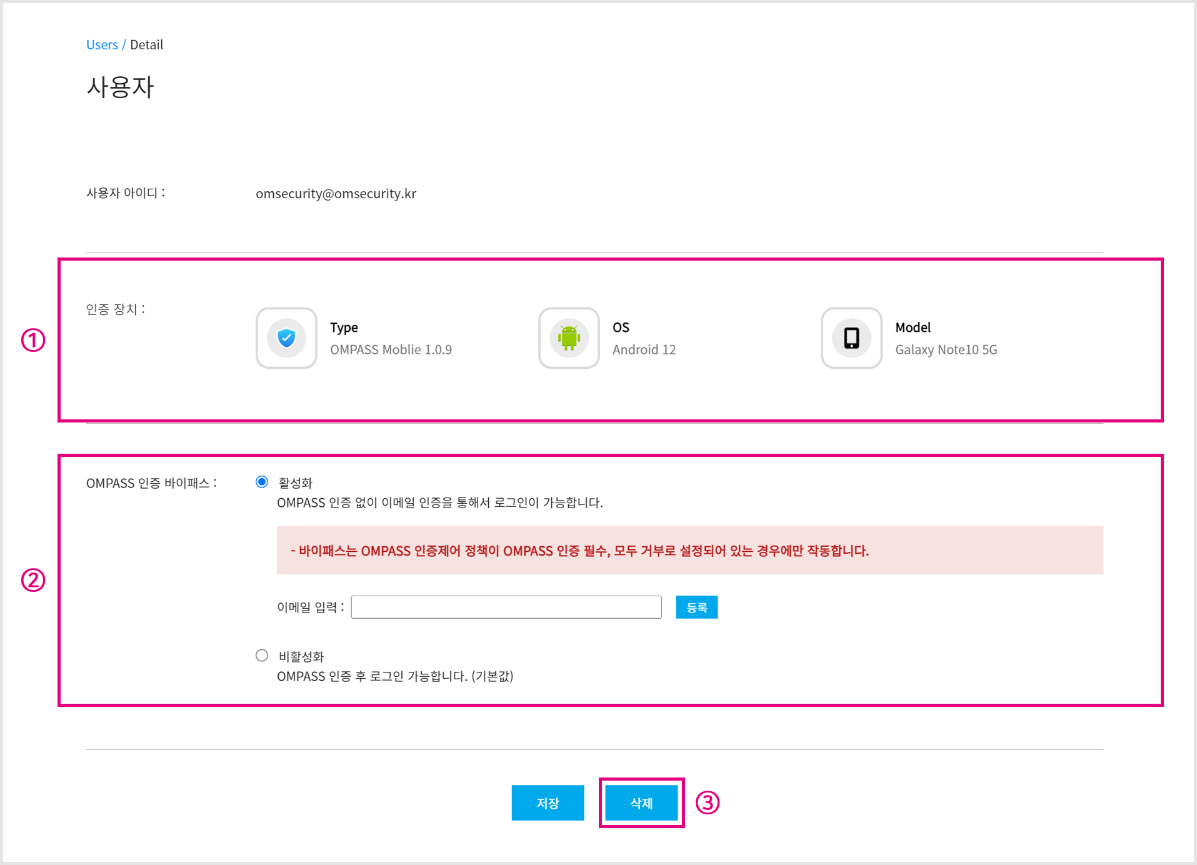The width and height of the screenshot is (1197, 865).
Task: Click the Detail breadcrumb label
Action: click(147, 44)
